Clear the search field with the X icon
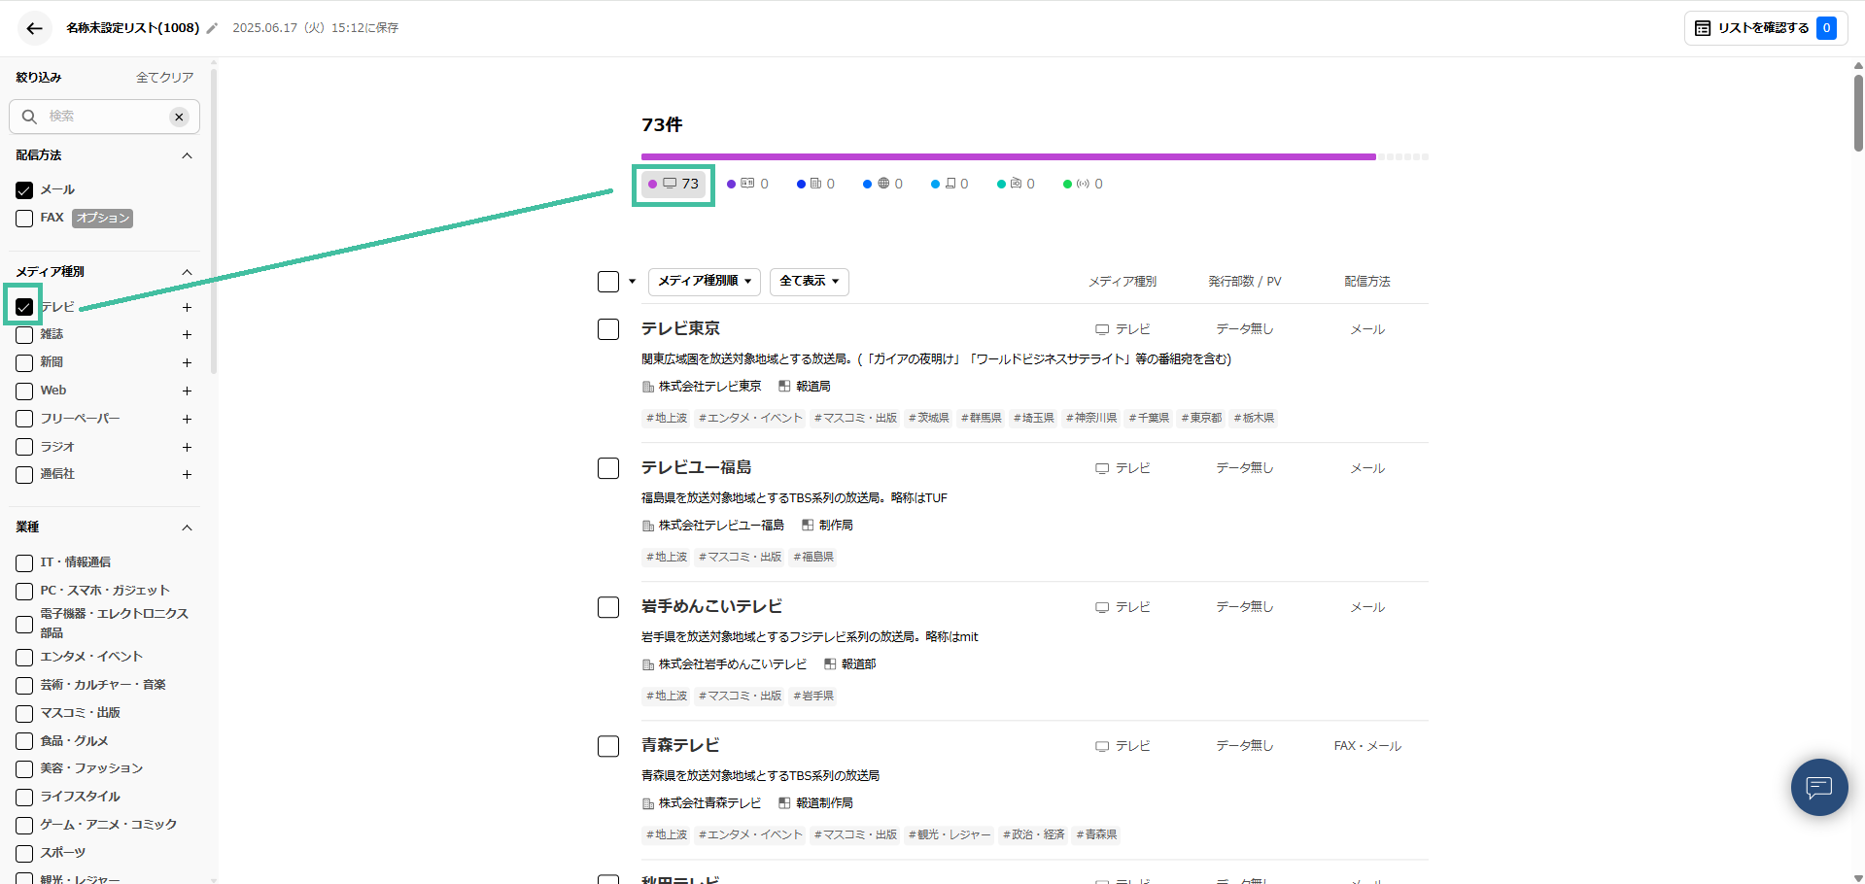Viewport: 1865px width, 884px height. [x=179, y=117]
